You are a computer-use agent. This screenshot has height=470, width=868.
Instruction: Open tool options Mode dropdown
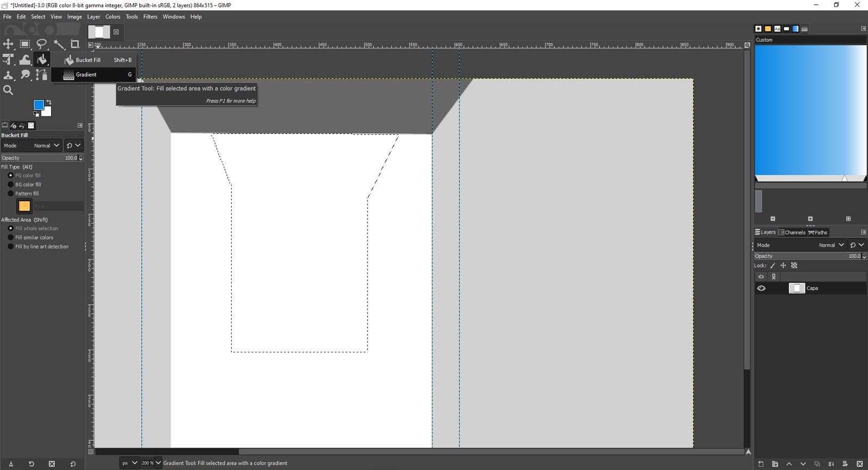pos(32,146)
